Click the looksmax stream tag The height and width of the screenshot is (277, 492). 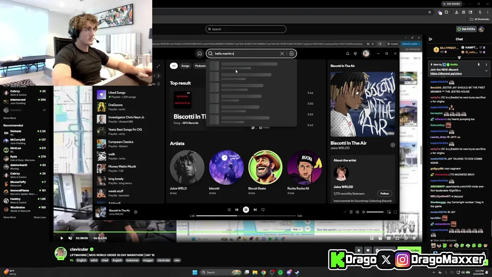pyautogui.click(x=132, y=260)
